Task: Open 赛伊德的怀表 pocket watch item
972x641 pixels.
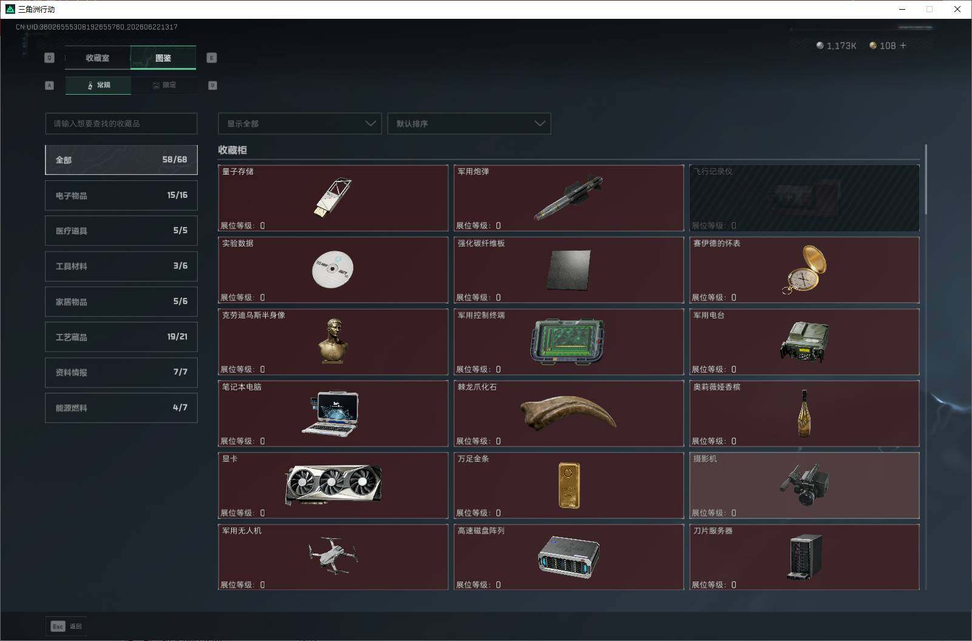Action: (x=805, y=270)
